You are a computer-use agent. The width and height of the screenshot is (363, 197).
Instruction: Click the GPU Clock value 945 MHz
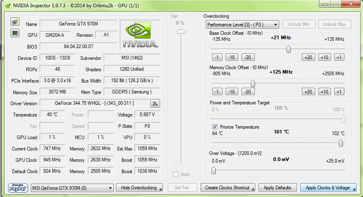52,160
